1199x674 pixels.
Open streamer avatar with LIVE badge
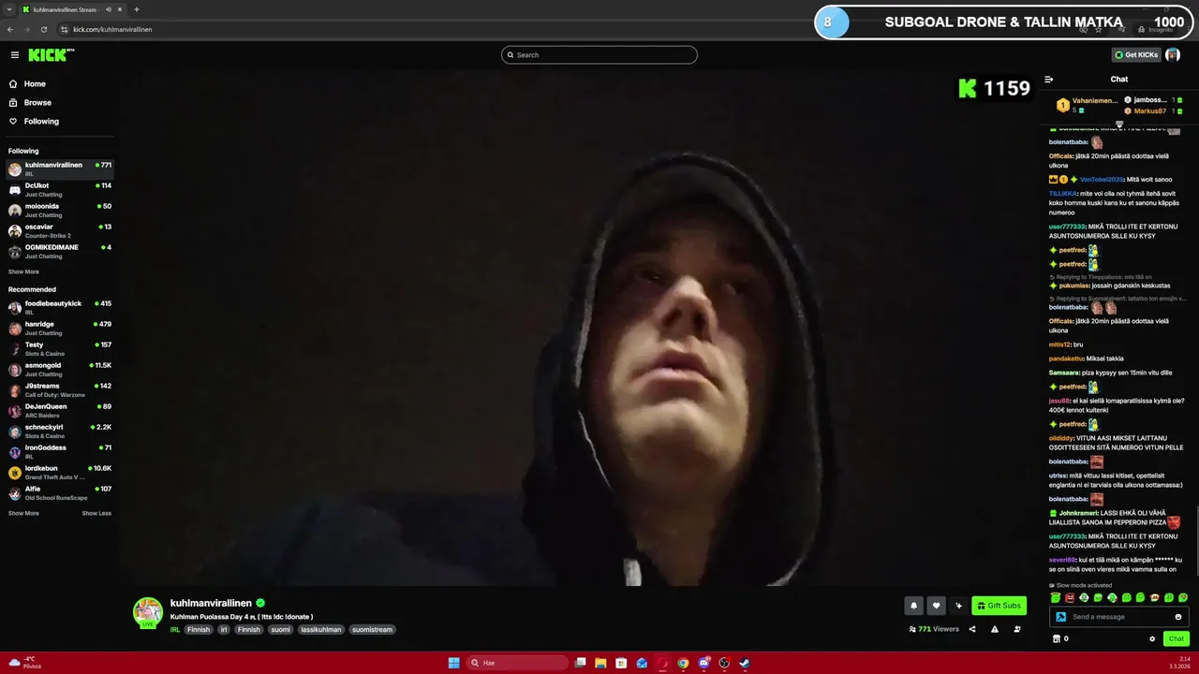[147, 612]
